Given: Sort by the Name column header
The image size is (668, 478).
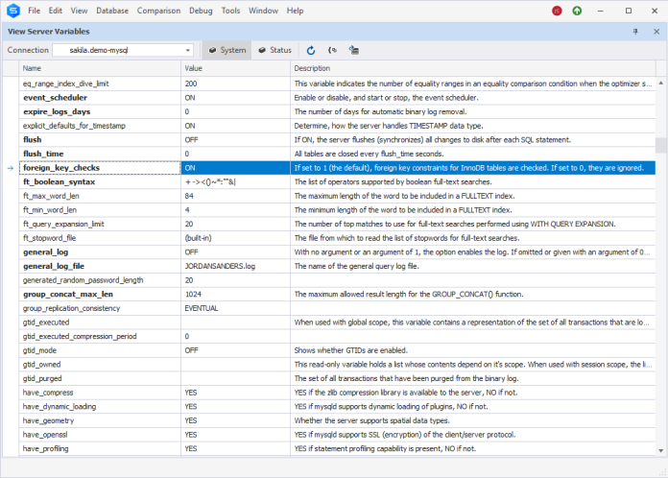Looking at the screenshot, I should 100,68.
